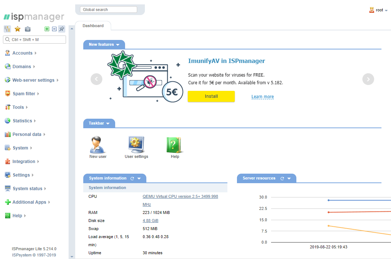The height and width of the screenshot is (259, 391).
Task: Click the sidebar scrollbar up arrow
Action: (x=72, y=29)
